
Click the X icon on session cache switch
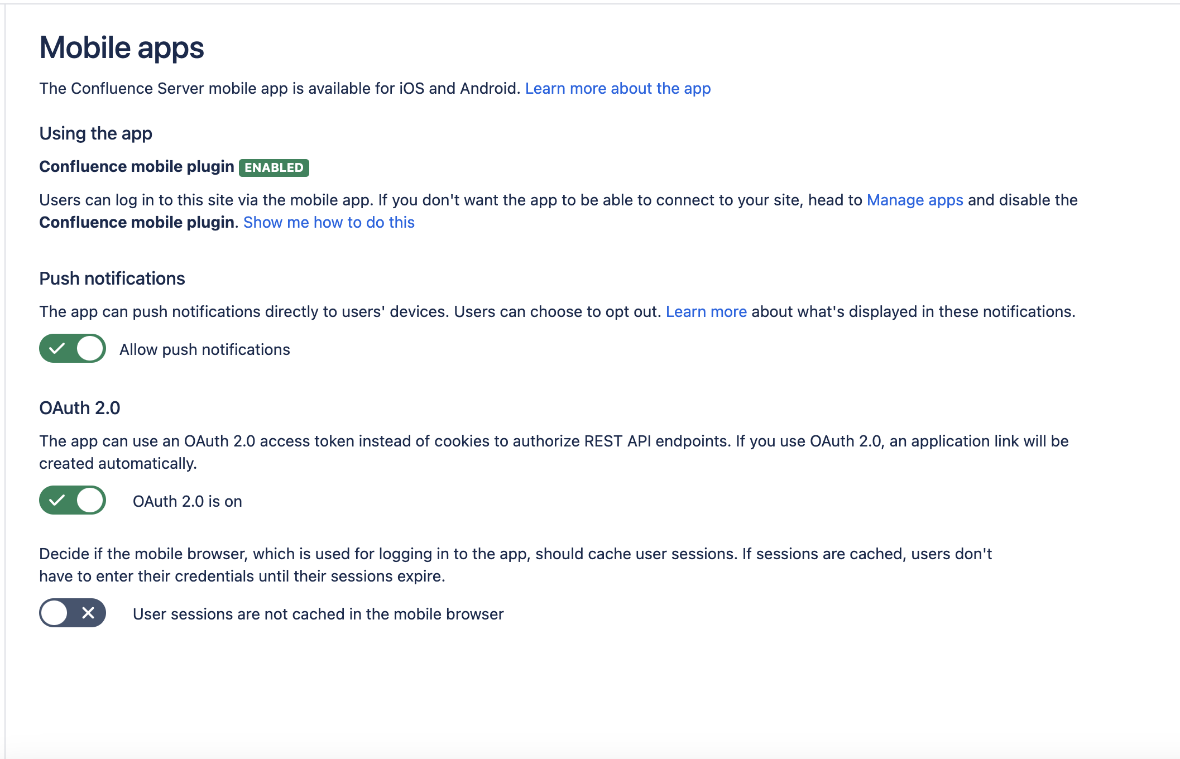[88, 613]
